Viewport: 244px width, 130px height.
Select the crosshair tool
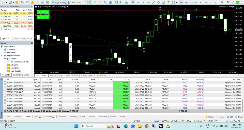(x=138, y=2)
